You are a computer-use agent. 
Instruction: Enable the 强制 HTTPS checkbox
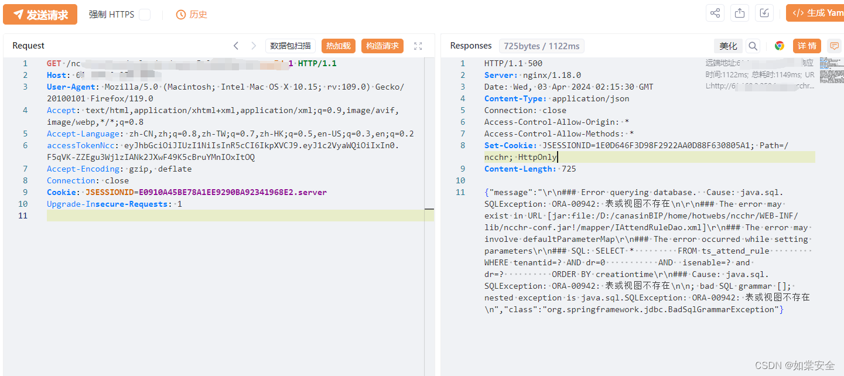(145, 14)
